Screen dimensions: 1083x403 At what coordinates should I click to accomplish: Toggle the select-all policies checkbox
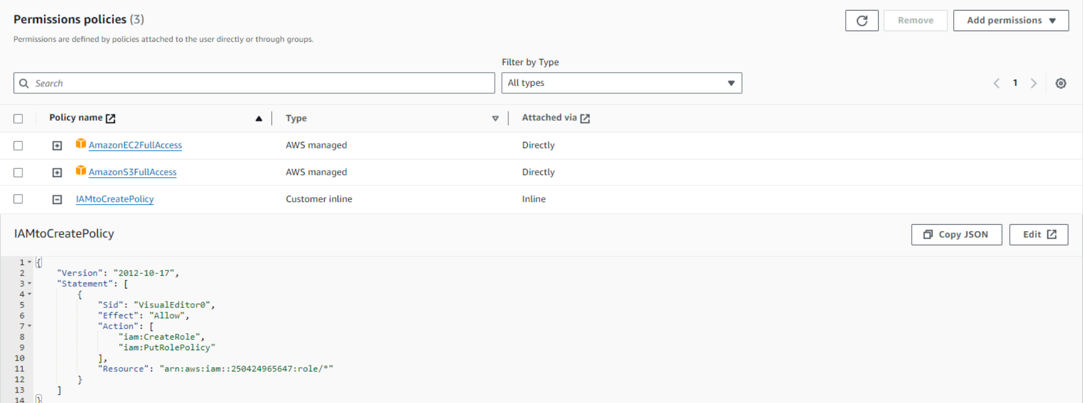click(x=18, y=118)
